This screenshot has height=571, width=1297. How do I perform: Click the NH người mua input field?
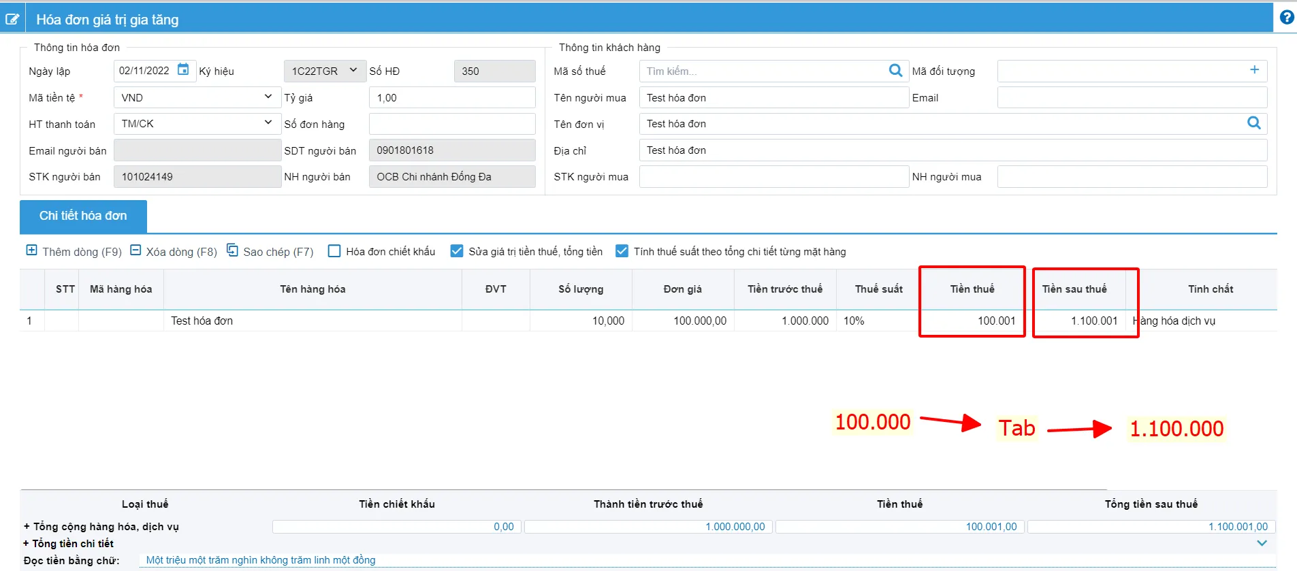(x=1132, y=176)
